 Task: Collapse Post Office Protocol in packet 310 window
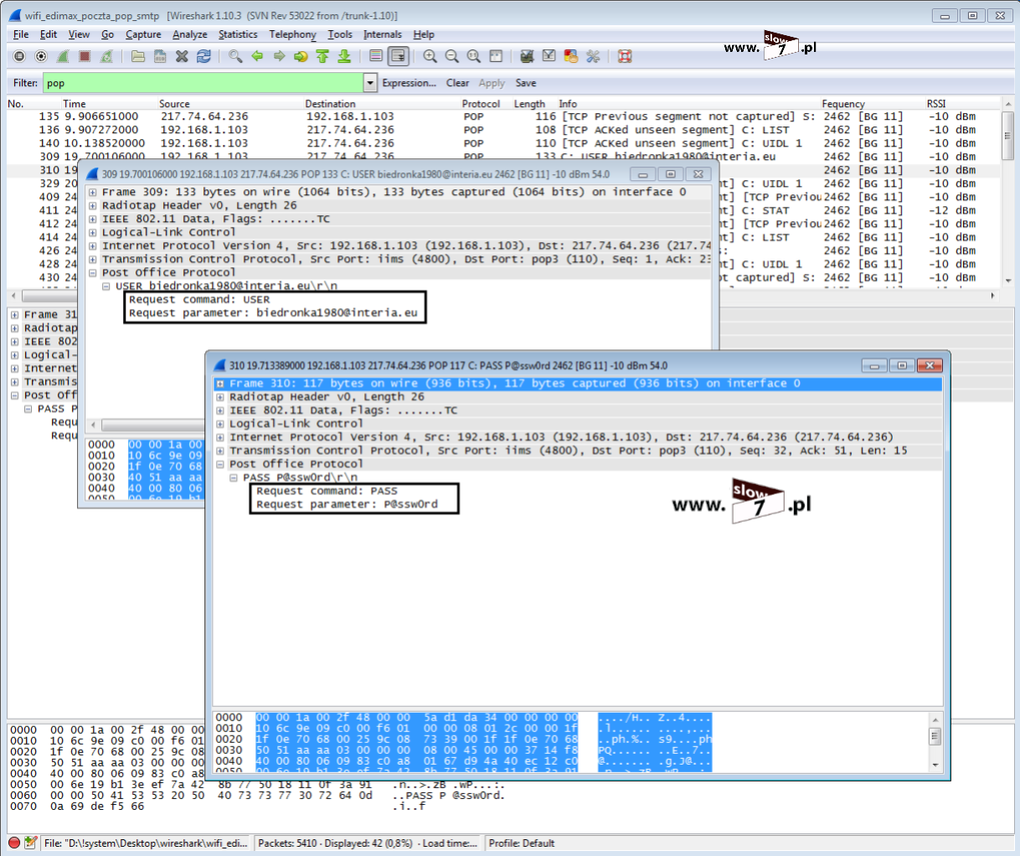pyautogui.click(x=220, y=464)
